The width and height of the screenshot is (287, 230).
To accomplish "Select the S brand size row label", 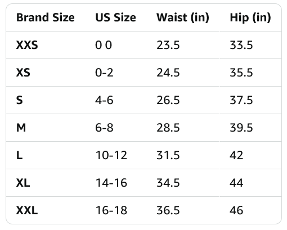I will click(x=20, y=100).
